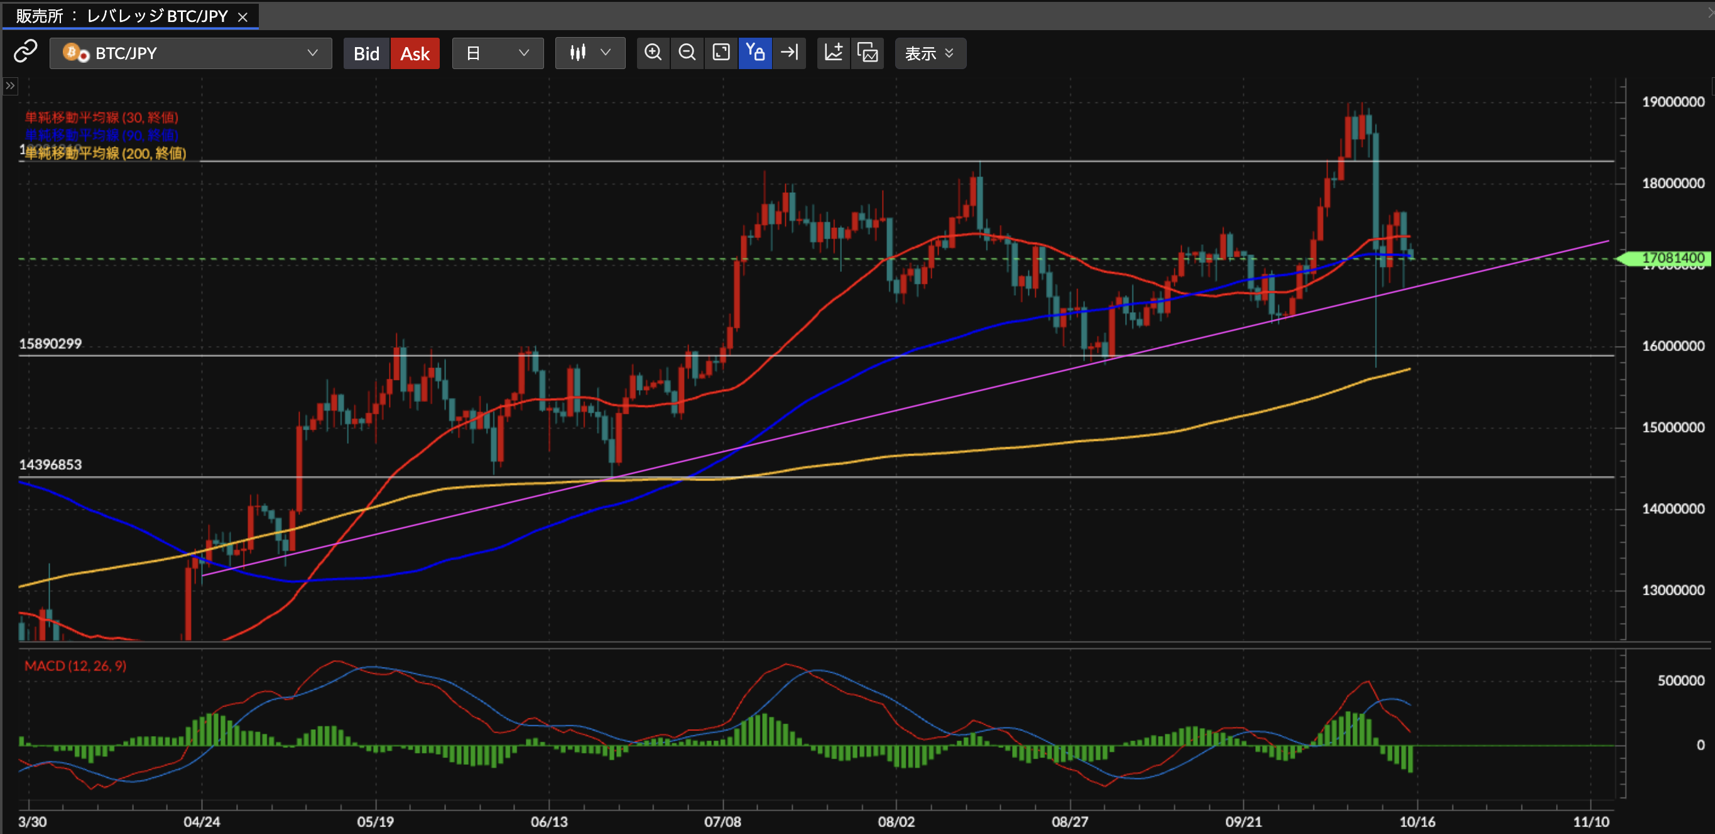The height and width of the screenshot is (834, 1715).
Task: Zoom in on the chart
Action: pyautogui.click(x=653, y=53)
